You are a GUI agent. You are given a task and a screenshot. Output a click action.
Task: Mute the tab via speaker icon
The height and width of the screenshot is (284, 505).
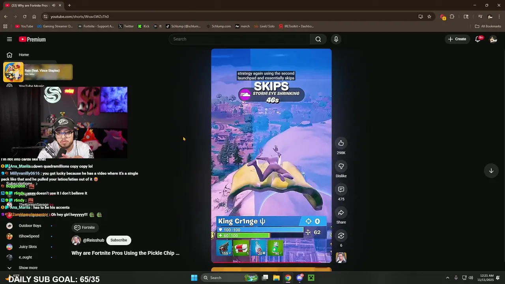[x=54, y=5]
